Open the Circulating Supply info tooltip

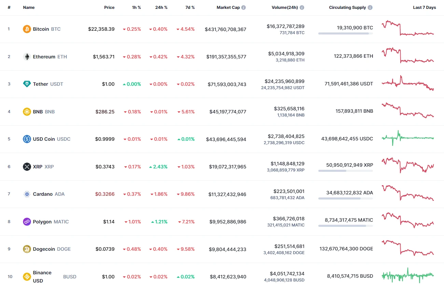[370, 7]
